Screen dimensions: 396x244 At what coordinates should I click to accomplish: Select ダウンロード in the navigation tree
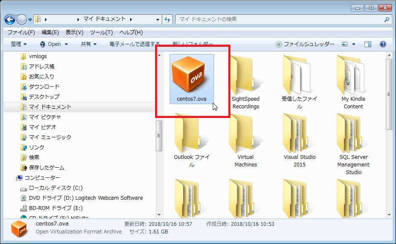click(x=44, y=86)
